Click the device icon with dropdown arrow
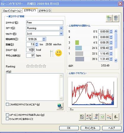This screenshot has width=124, height=133. [x=116, y=117]
